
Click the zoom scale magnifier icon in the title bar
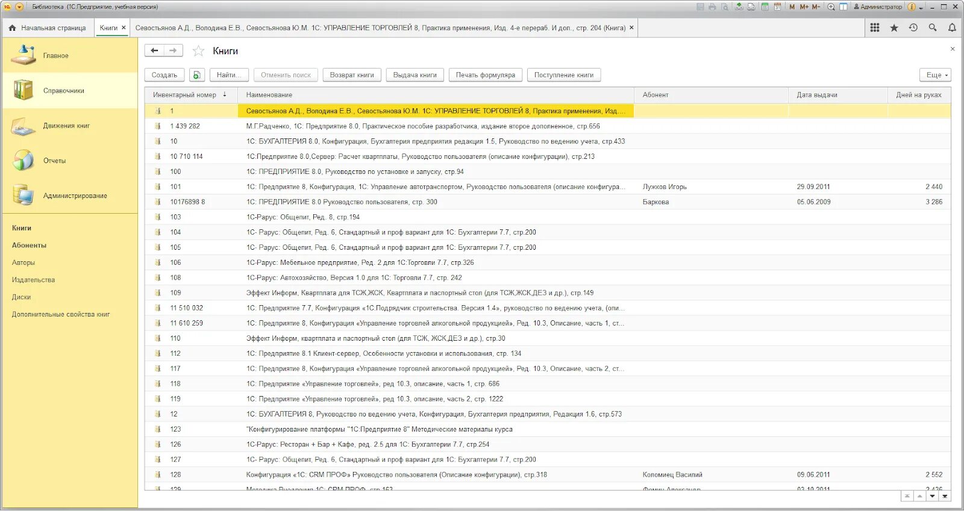tap(831, 7)
